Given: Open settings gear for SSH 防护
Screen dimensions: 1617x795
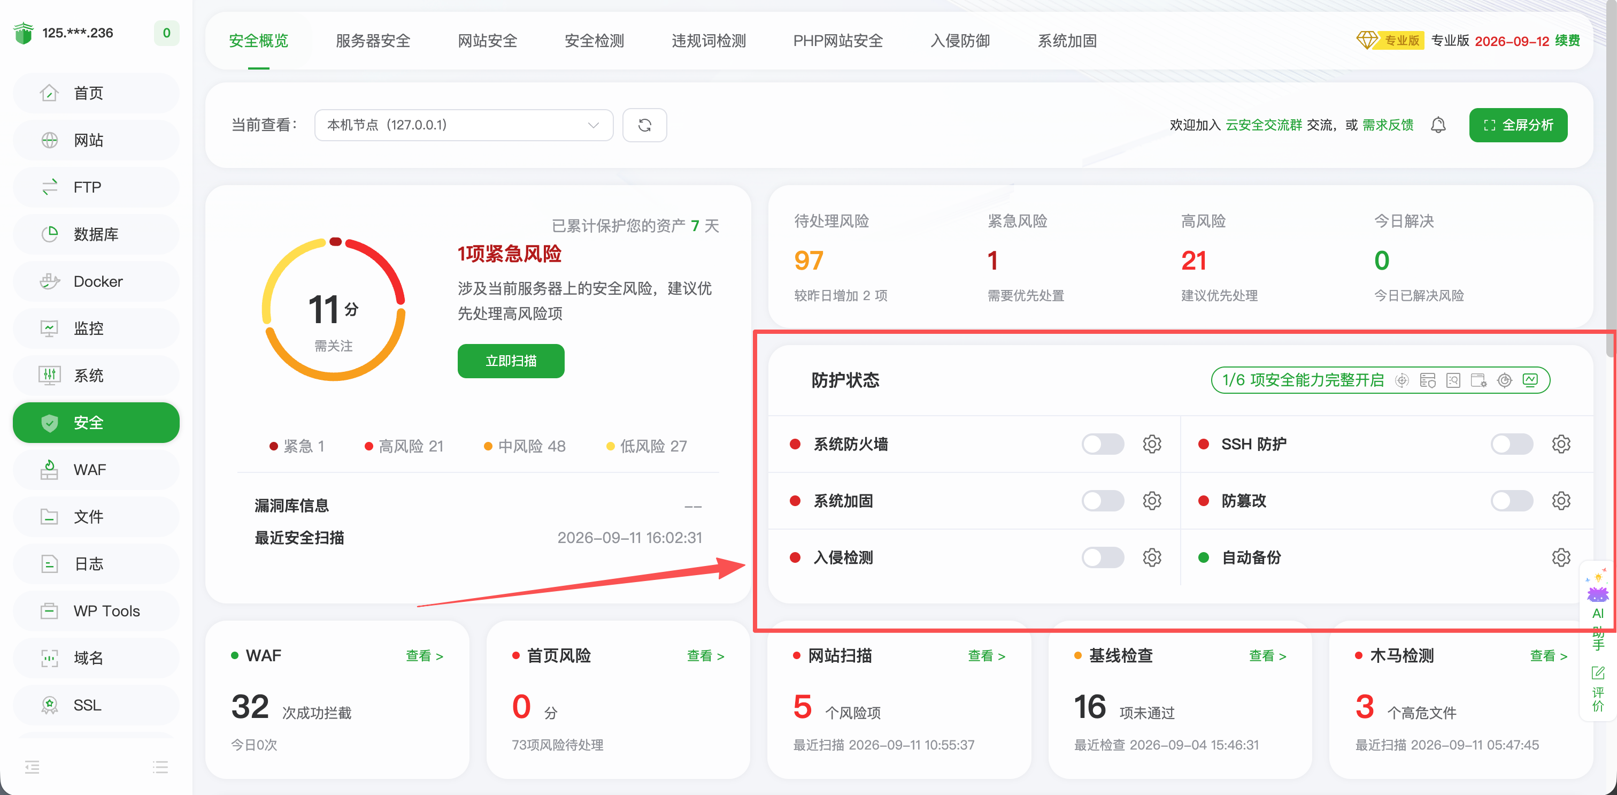Looking at the screenshot, I should click(x=1560, y=444).
